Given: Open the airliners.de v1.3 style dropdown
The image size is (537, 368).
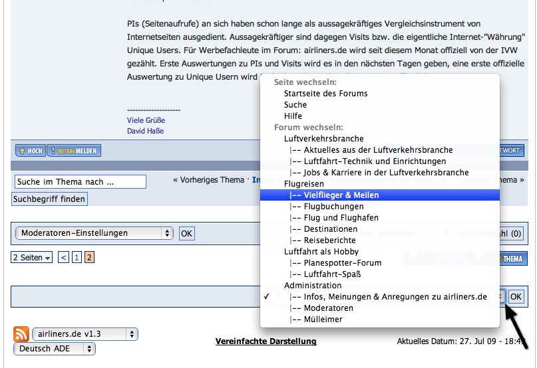Looking at the screenshot, I should (85, 334).
